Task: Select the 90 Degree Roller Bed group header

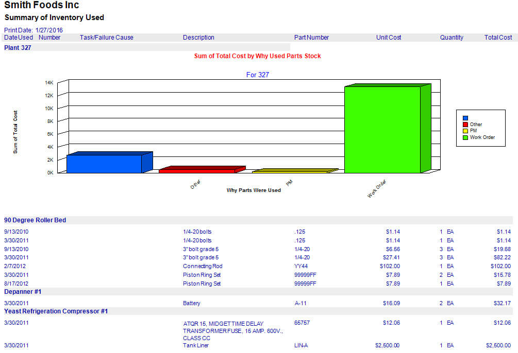Action: point(35,220)
